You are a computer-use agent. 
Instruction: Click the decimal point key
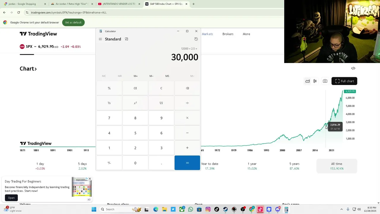tap(161, 163)
